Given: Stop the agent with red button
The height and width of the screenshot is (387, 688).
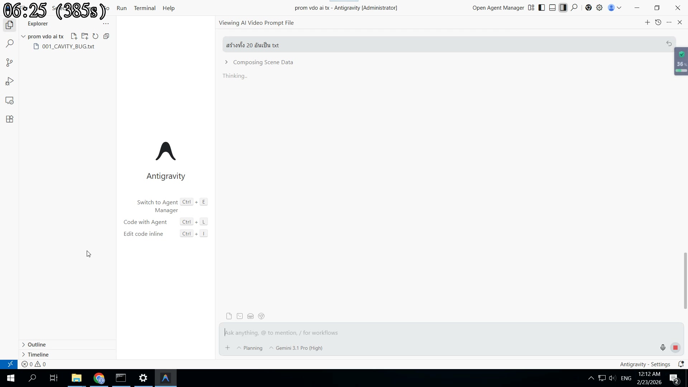Looking at the screenshot, I should (x=675, y=348).
